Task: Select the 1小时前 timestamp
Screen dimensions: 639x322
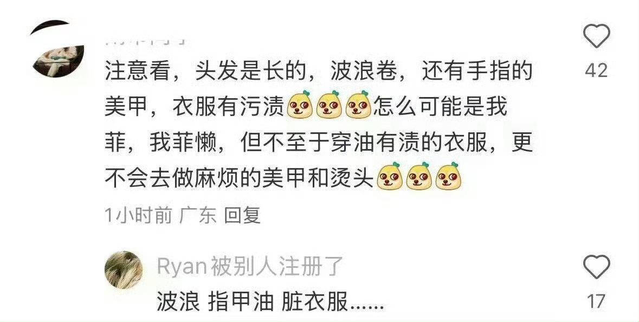Action: 138,215
